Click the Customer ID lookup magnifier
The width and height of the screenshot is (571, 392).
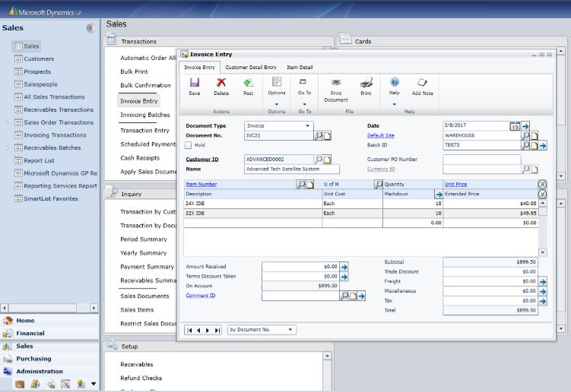[x=319, y=160]
